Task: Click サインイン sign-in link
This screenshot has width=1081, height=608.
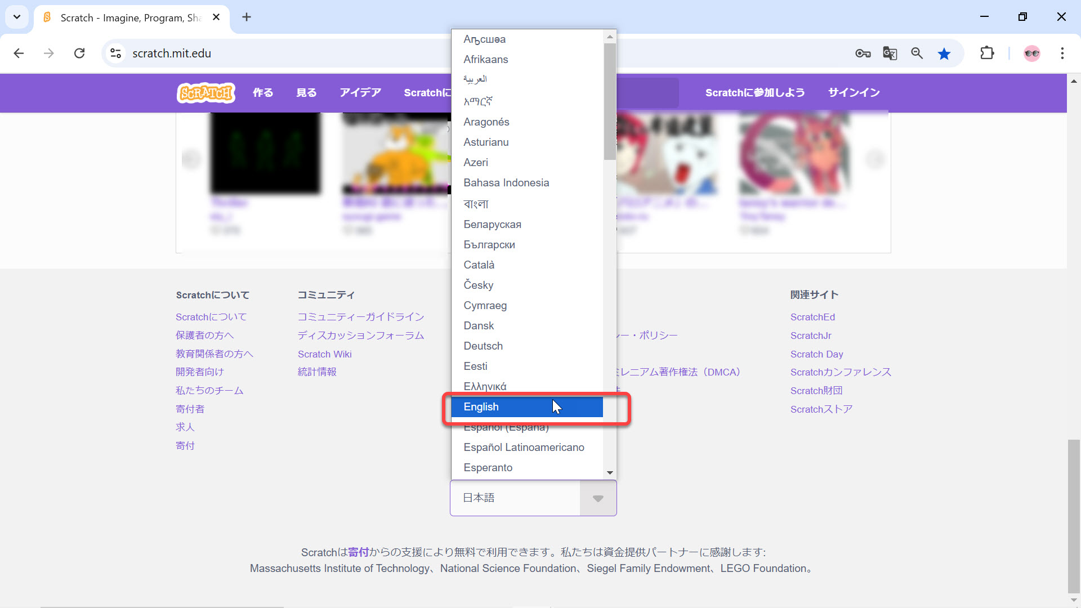Action: click(x=854, y=93)
